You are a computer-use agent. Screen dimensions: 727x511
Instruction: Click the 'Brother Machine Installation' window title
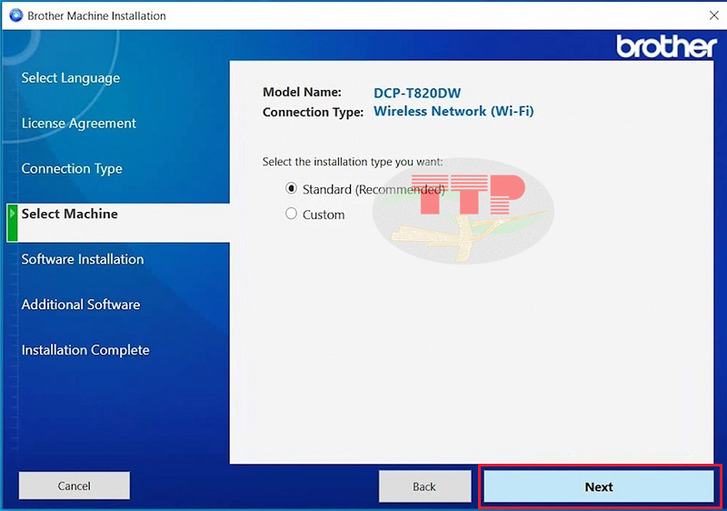96,15
